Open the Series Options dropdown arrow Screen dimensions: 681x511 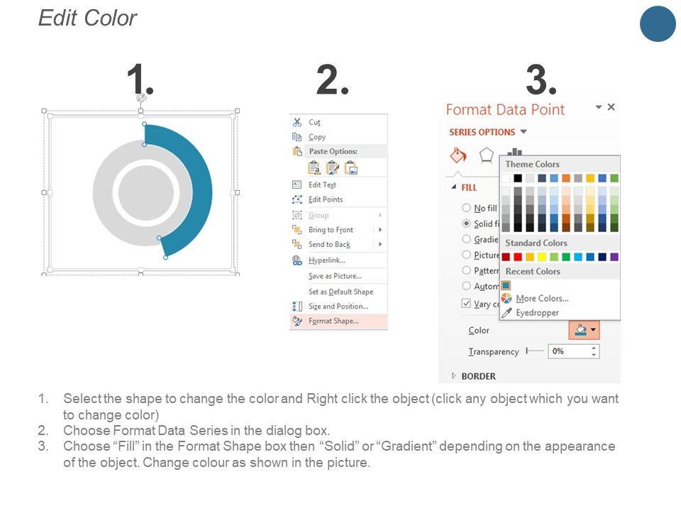click(x=524, y=132)
